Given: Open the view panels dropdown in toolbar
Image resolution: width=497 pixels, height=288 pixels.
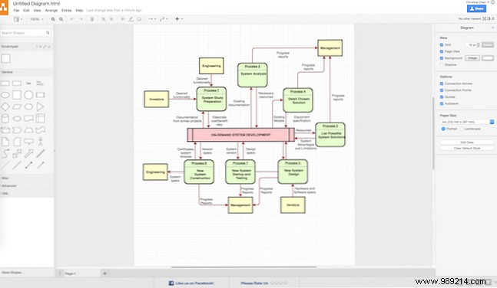Looking at the screenshot, I should click(x=18, y=19).
